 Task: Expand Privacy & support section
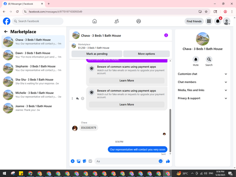tap(202, 98)
